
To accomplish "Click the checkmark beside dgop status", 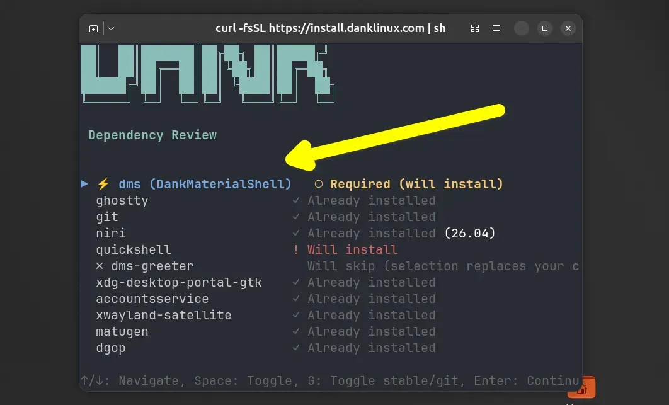I will coord(296,348).
